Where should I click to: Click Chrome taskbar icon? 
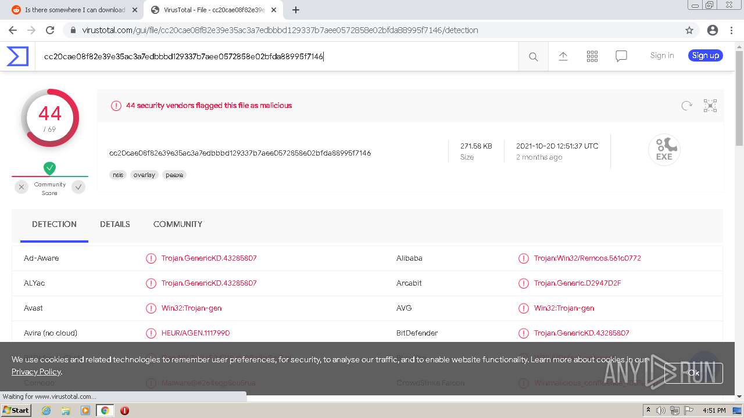click(x=105, y=410)
